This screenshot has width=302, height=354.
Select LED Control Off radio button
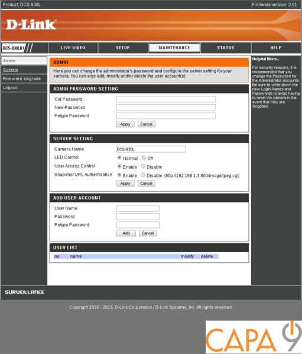pos(144,157)
